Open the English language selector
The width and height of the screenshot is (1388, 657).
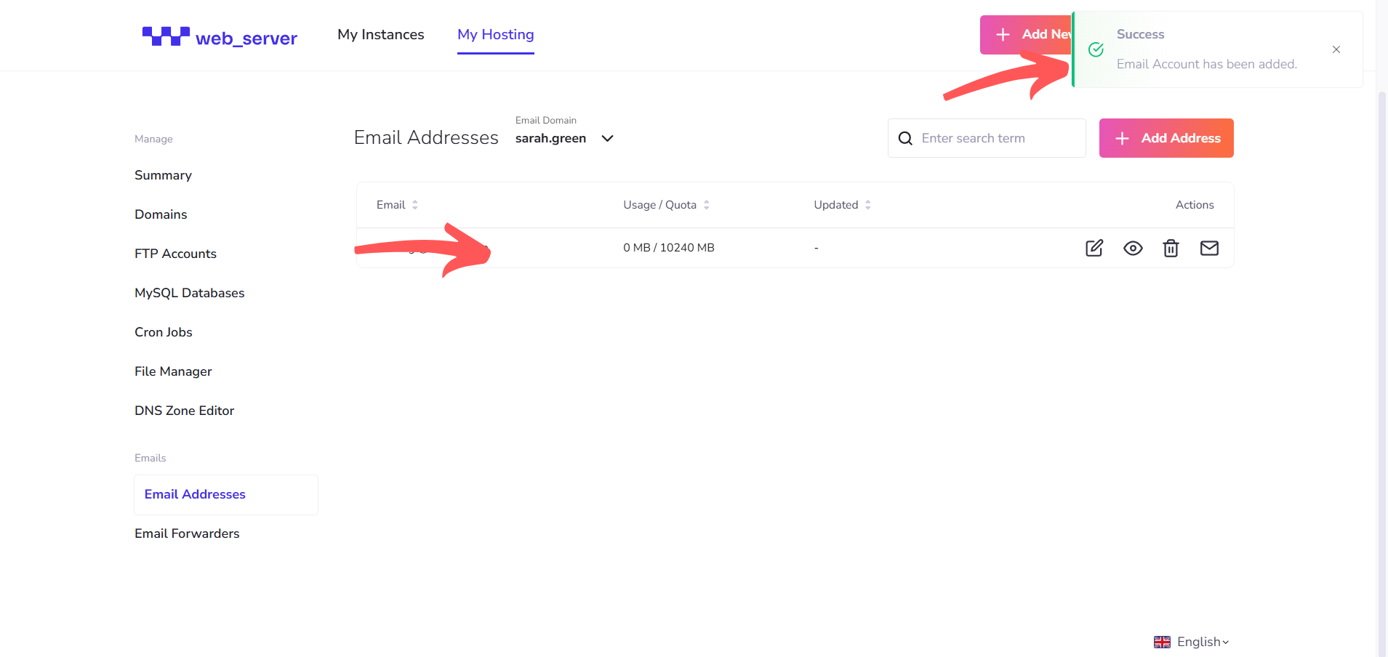[x=1192, y=642]
